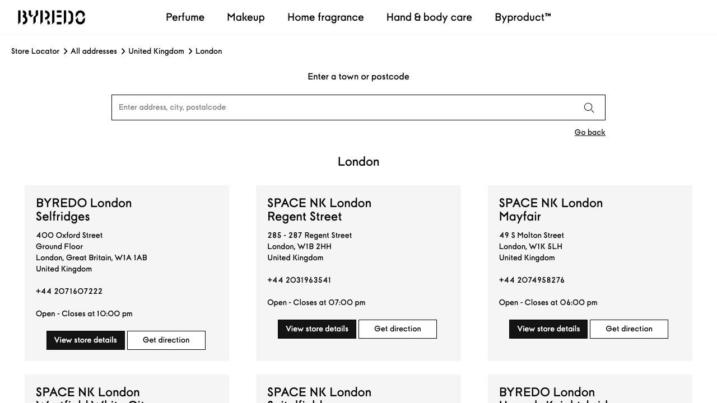Navigate to Store Locator via breadcrumb
The width and height of the screenshot is (717, 403).
tap(35, 51)
